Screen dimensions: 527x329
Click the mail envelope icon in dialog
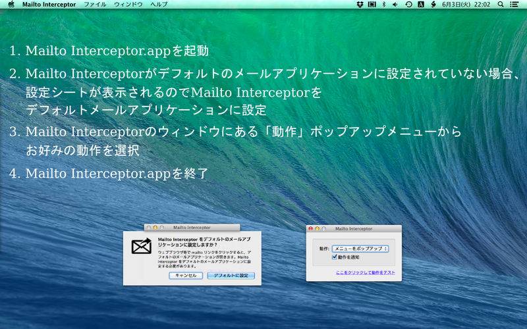[x=141, y=247]
